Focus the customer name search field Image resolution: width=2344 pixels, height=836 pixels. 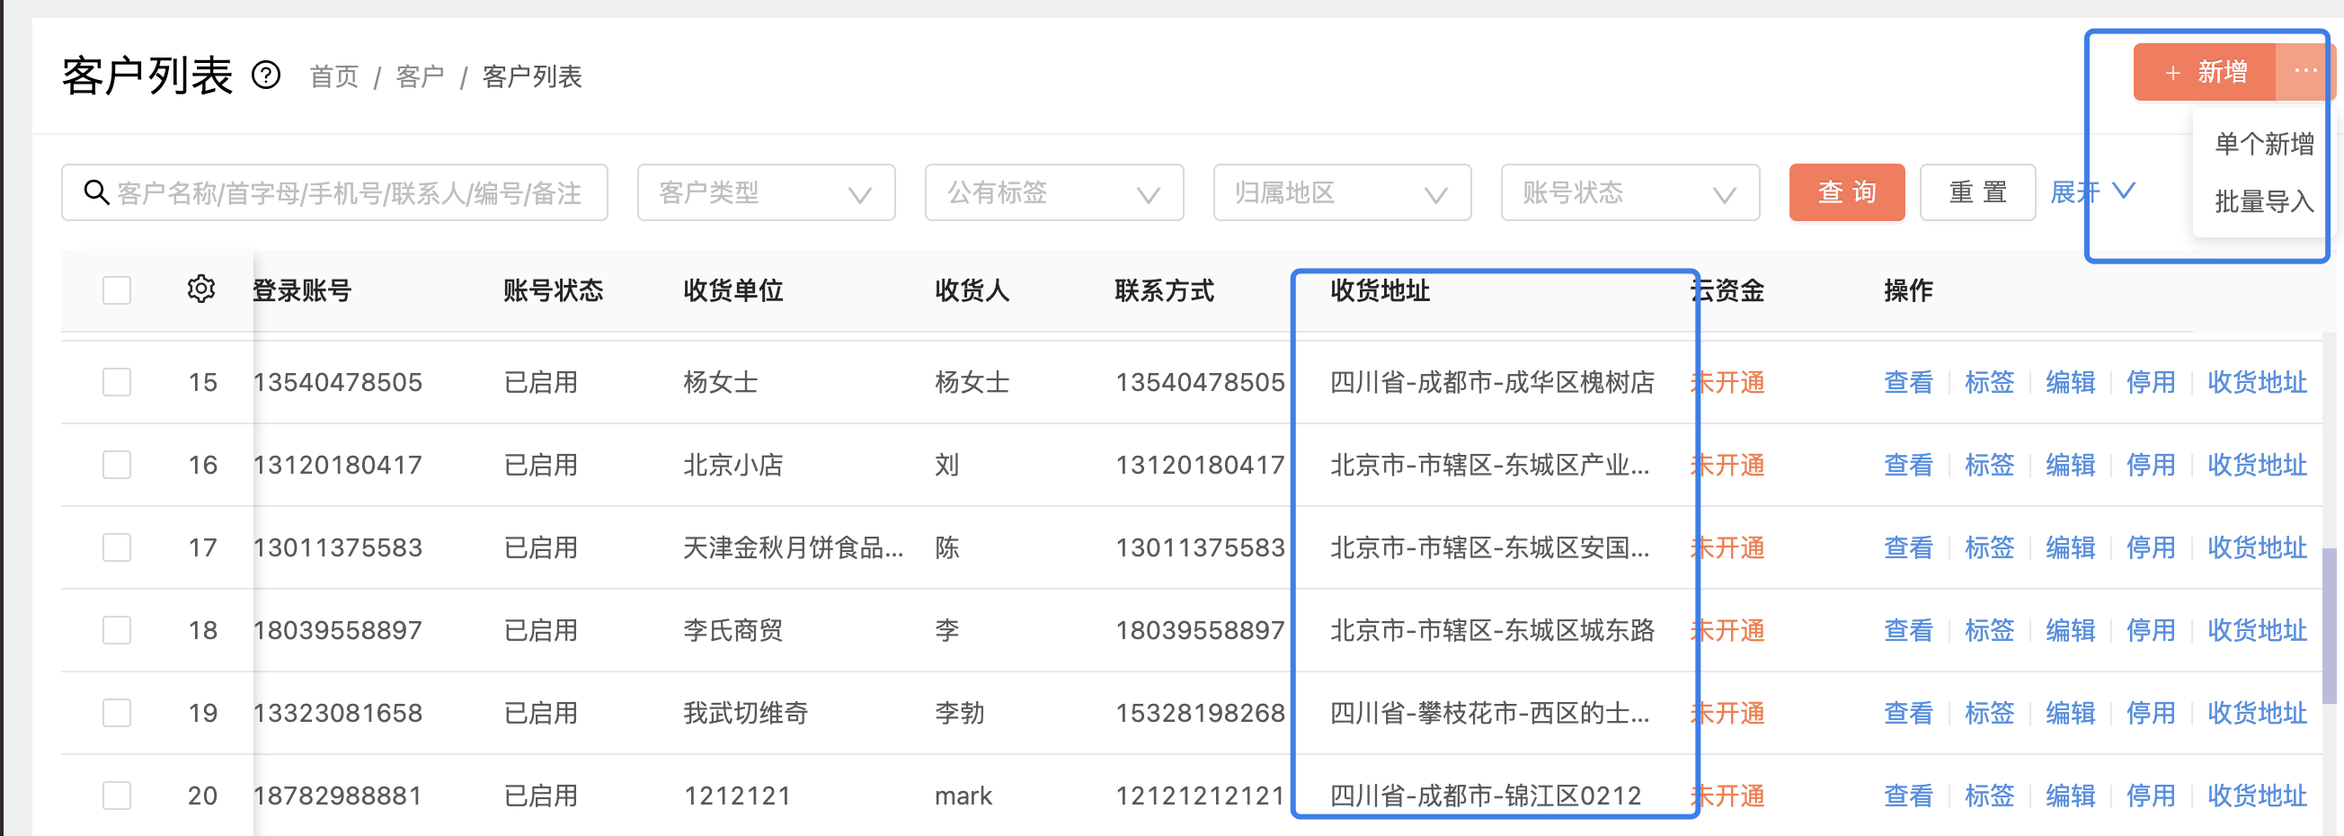[x=334, y=192]
